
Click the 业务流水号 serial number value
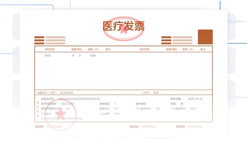click(x=79, y=99)
